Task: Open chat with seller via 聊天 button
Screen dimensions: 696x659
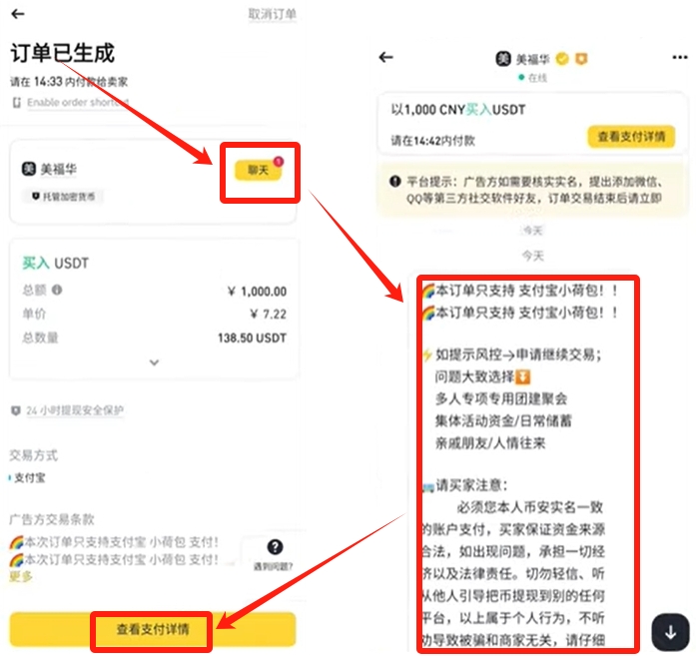Action: tap(259, 171)
